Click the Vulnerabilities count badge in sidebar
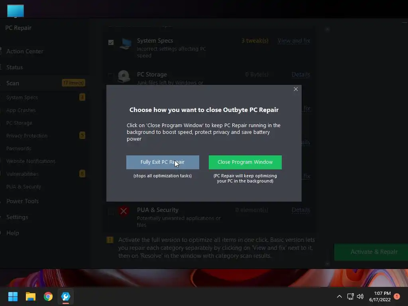The image size is (408, 306). [82, 174]
